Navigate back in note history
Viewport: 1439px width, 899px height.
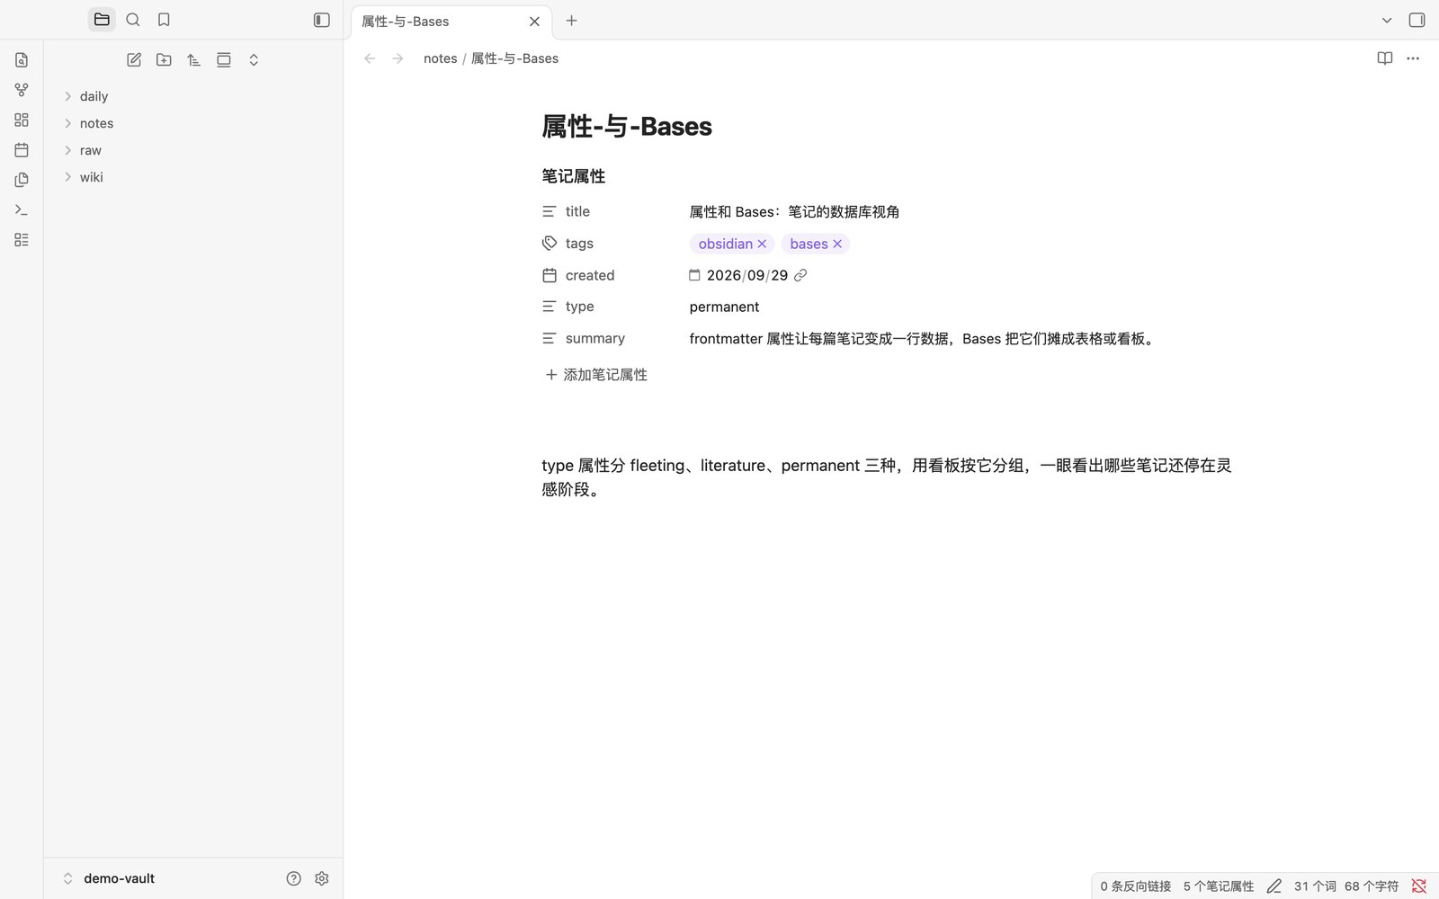pyautogui.click(x=370, y=58)
